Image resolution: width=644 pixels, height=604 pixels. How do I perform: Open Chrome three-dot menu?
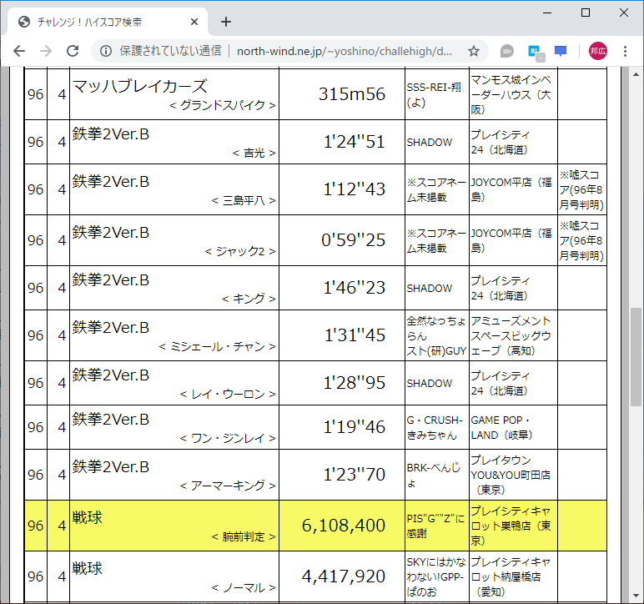[x=625, y=51]
